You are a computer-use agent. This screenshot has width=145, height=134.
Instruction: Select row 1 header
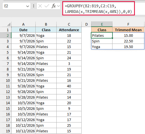(6, 30)
